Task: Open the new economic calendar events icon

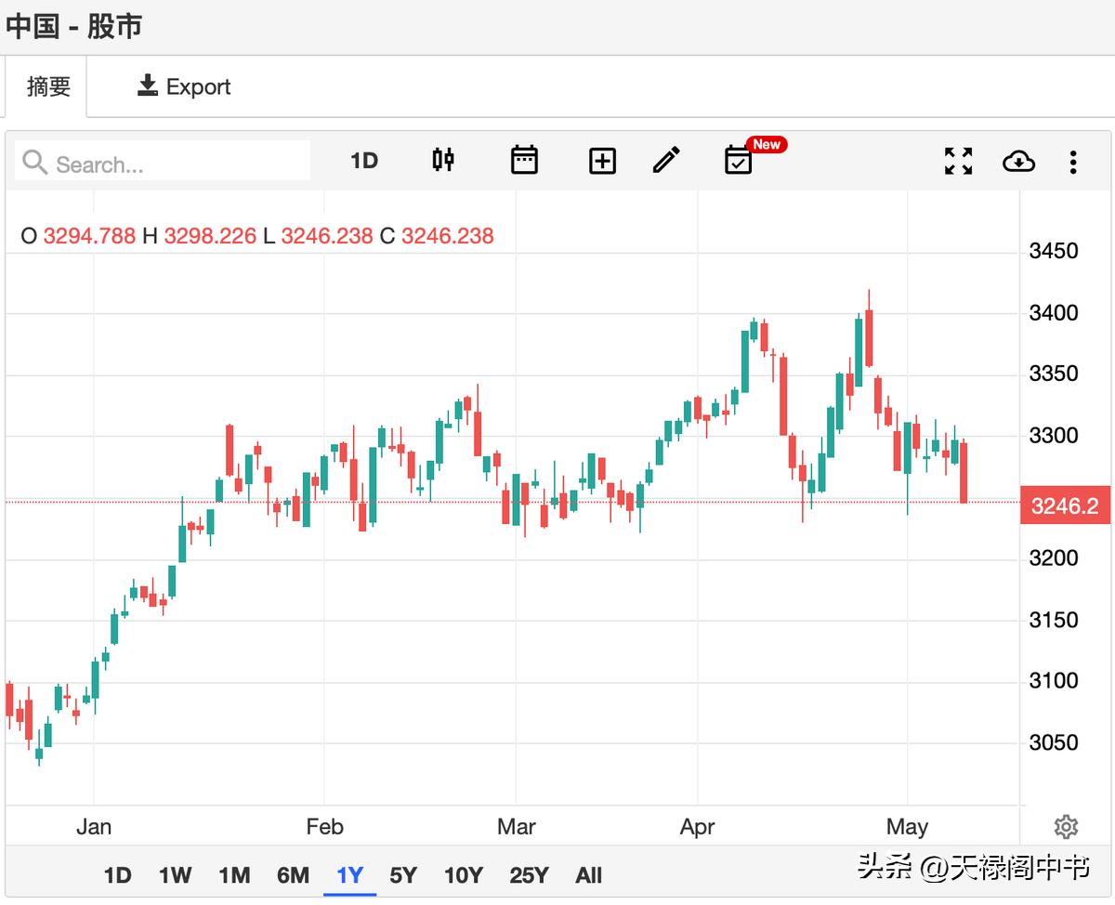Action: (739, 161)
